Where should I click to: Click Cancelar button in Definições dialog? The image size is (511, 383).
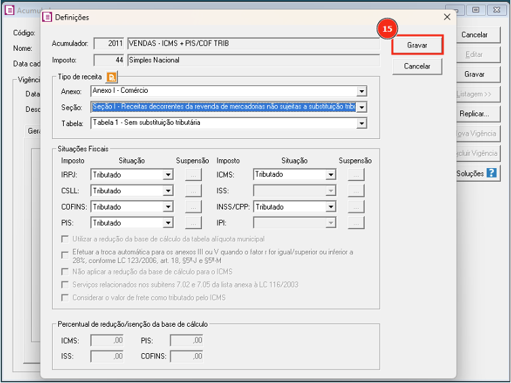[x=417, y=66]
